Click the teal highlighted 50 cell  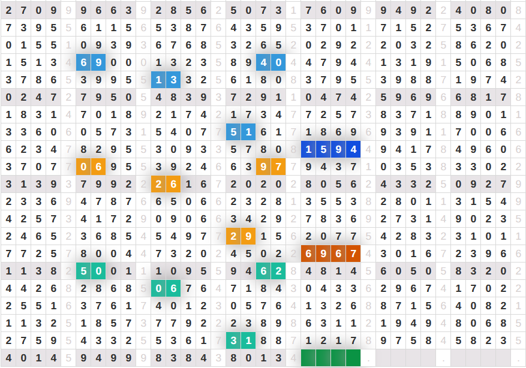point(91,271)
